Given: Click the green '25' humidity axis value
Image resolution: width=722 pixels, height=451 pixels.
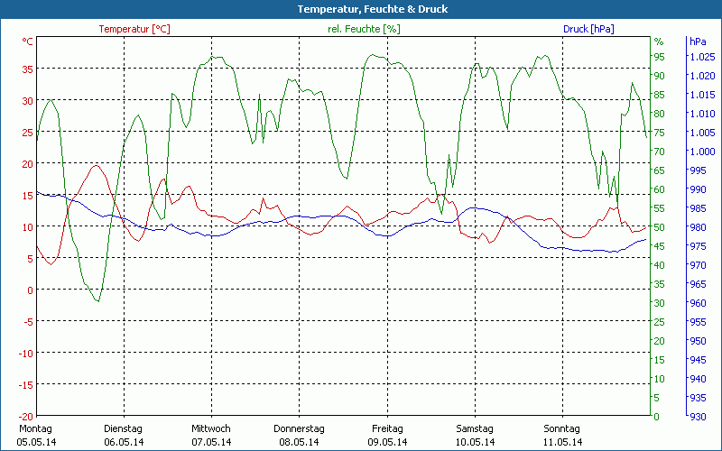Looking at the screenshot, I should pos(660,322).
